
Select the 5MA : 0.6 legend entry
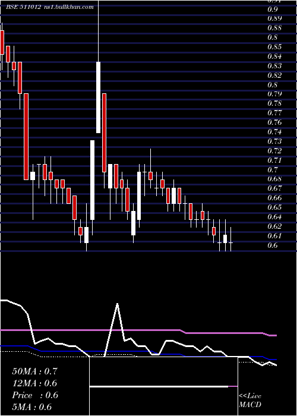point(32,407)
